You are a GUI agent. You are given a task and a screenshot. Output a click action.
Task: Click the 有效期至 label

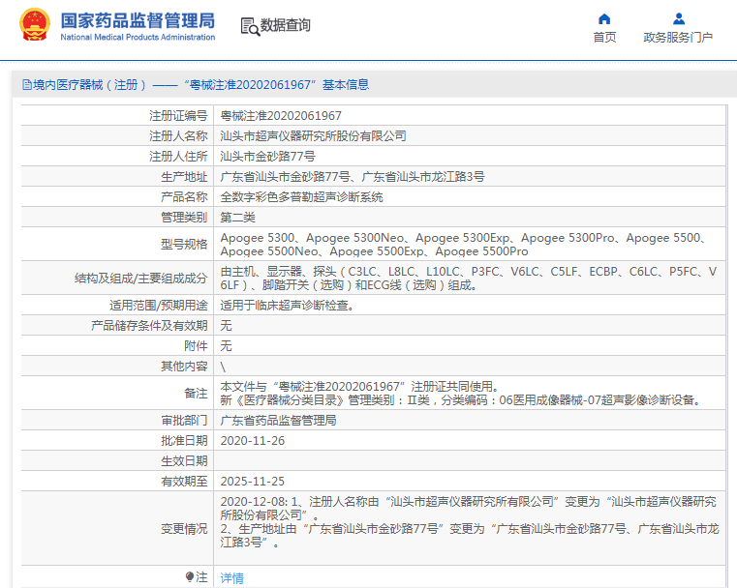tap(184, 482)
